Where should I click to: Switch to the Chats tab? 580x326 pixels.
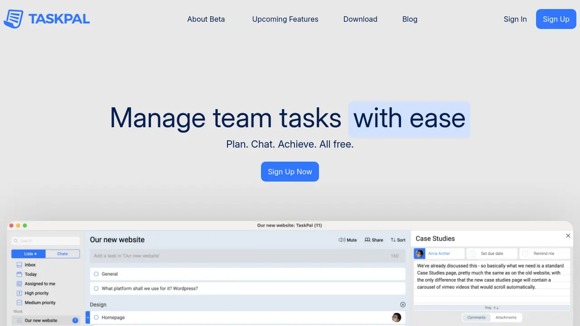coord(63,254)
